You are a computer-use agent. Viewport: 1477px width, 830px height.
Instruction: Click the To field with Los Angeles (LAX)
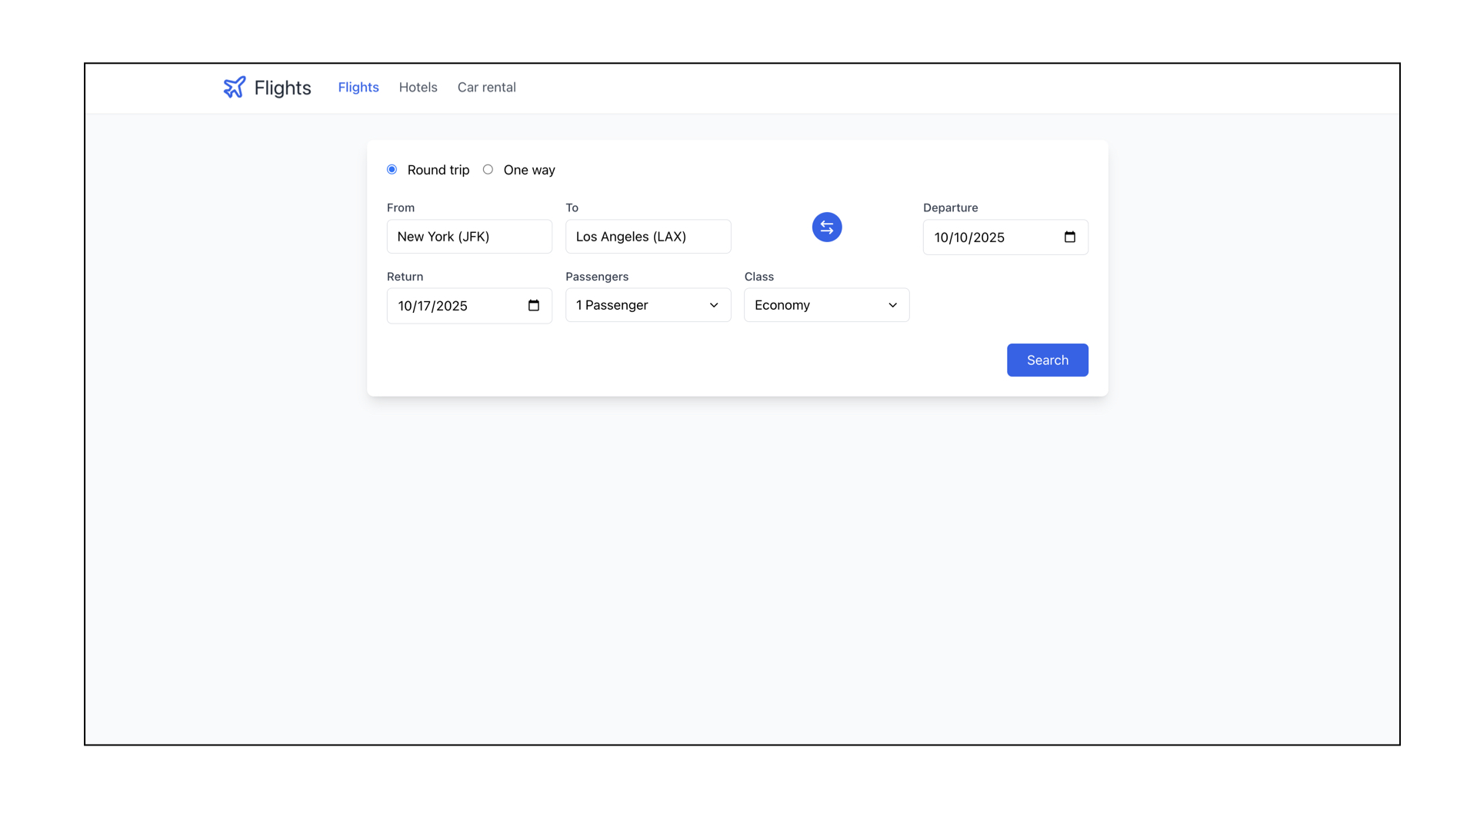pyautogui.click(x=647, y=237)
